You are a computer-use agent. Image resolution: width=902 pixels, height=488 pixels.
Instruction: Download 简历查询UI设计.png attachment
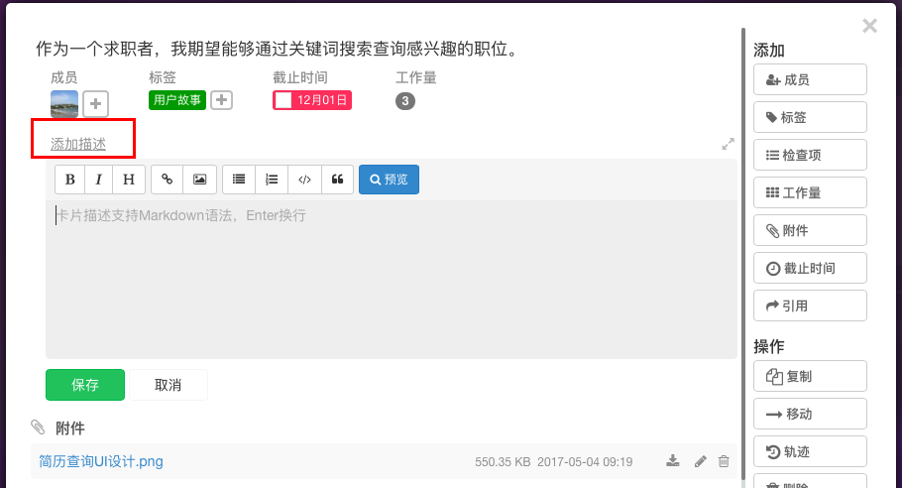(672, 461)
